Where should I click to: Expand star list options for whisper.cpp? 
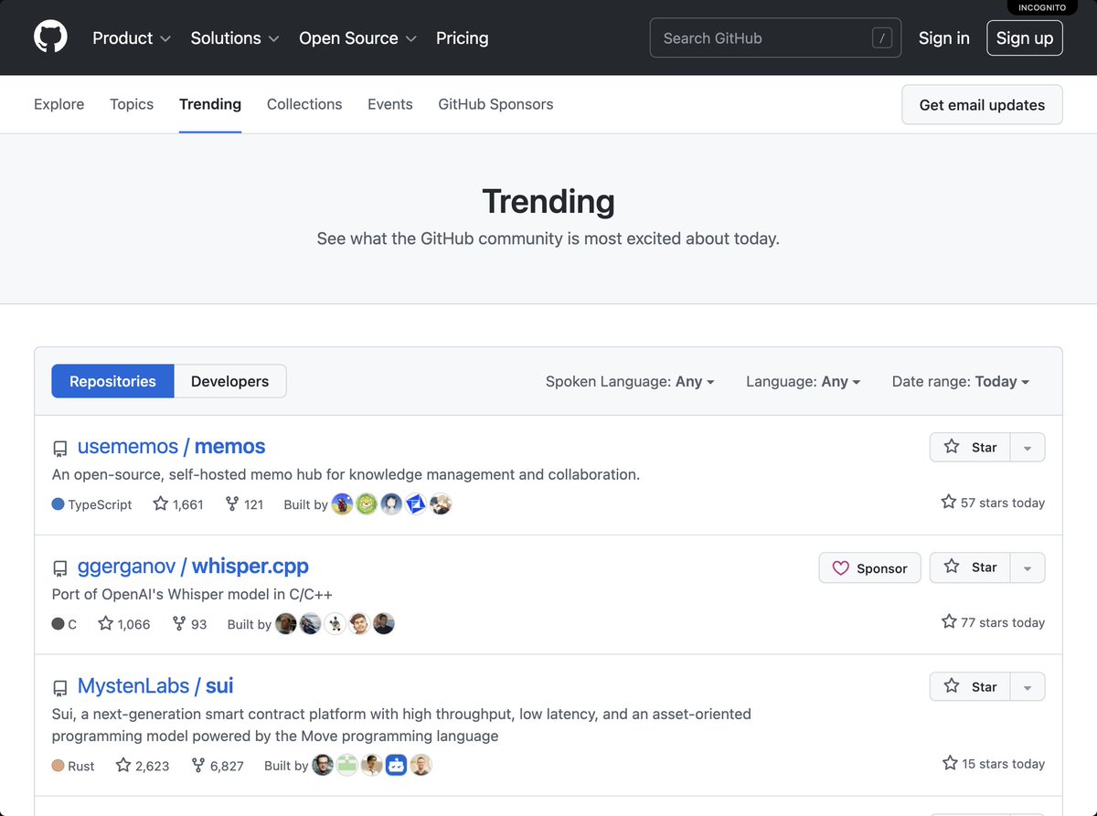1028,567
